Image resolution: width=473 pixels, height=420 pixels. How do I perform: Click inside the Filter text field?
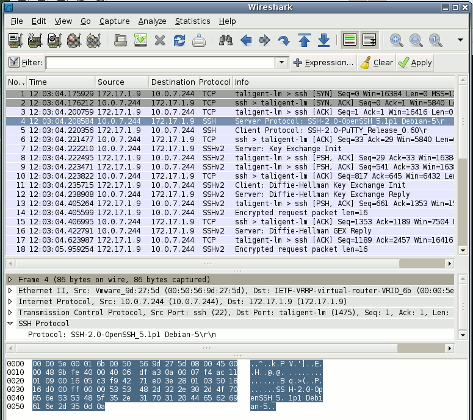coord(160,63)
